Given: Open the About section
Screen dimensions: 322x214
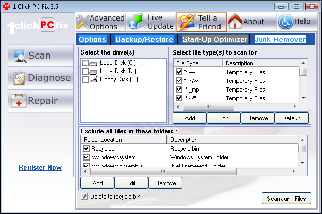Looking at the screenshot, I should 252,22.
